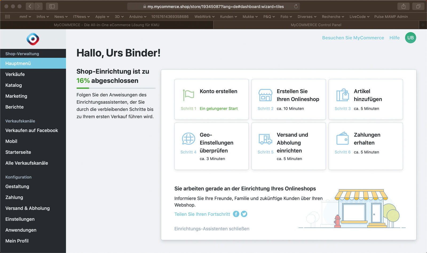
Task: Switch to the MyCOMMERCE Control Panel tab
Action: click(316, 25)
